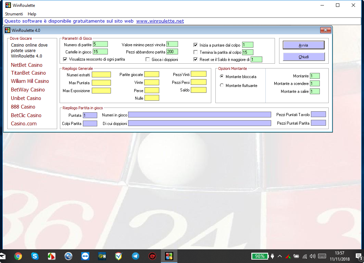
Task: Click the 'Montante' input field
Action: [315, 76]
